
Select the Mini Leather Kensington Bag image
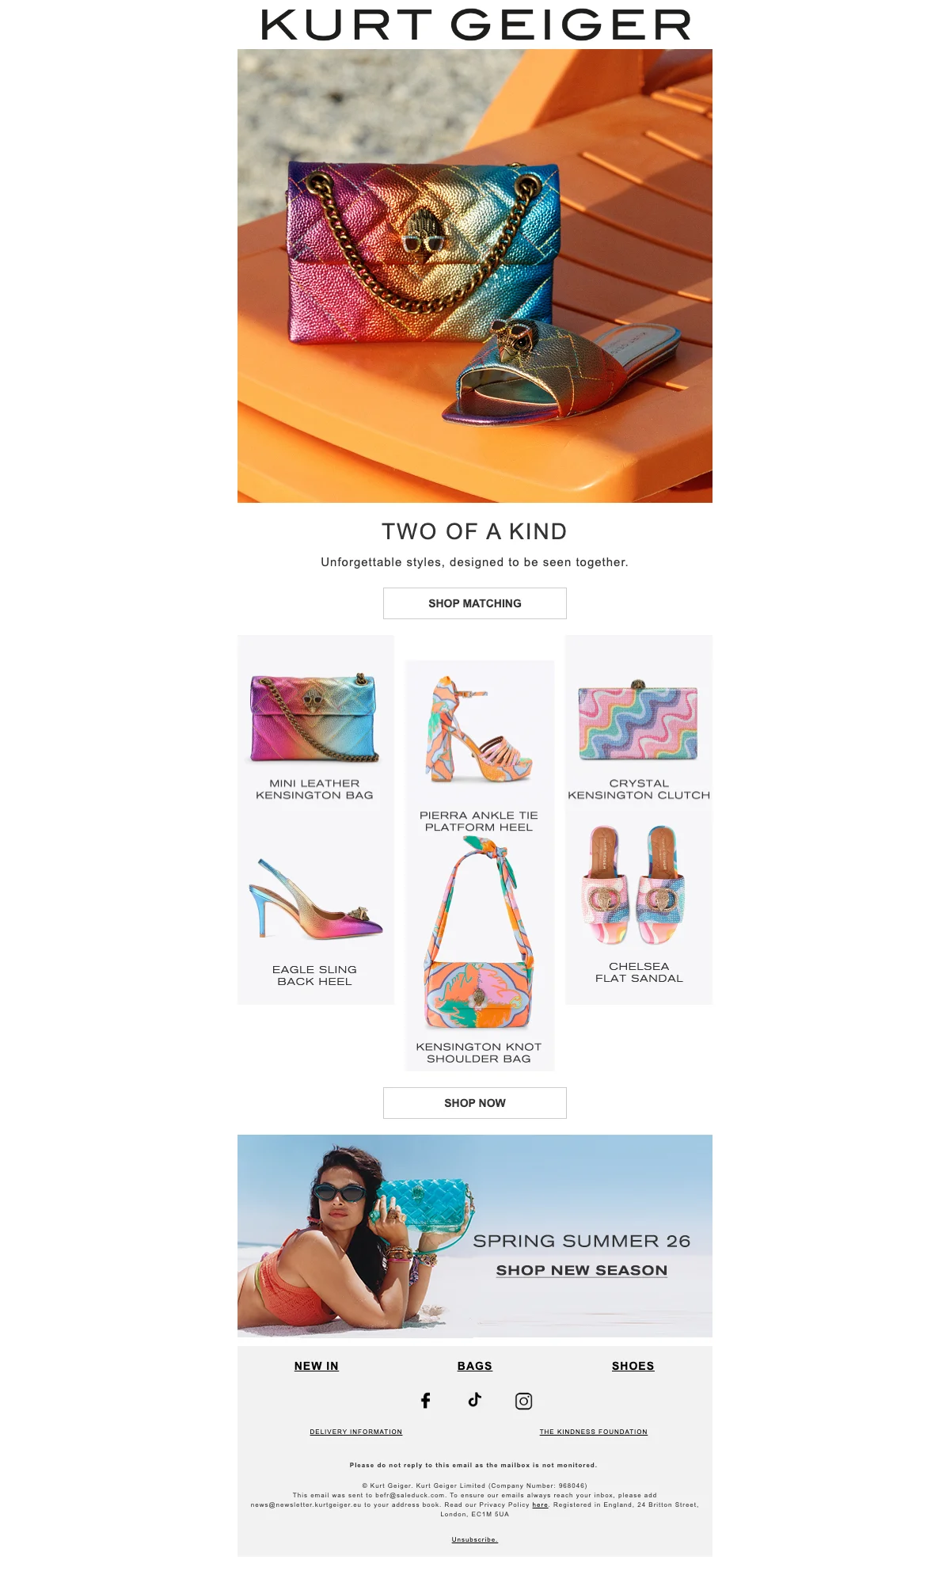point(315,718)
